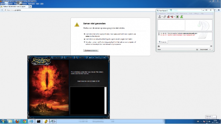Click the first button in LOTRO launcher top bar
The width and height of the screenshot is (221, 124).
(57, 58)
